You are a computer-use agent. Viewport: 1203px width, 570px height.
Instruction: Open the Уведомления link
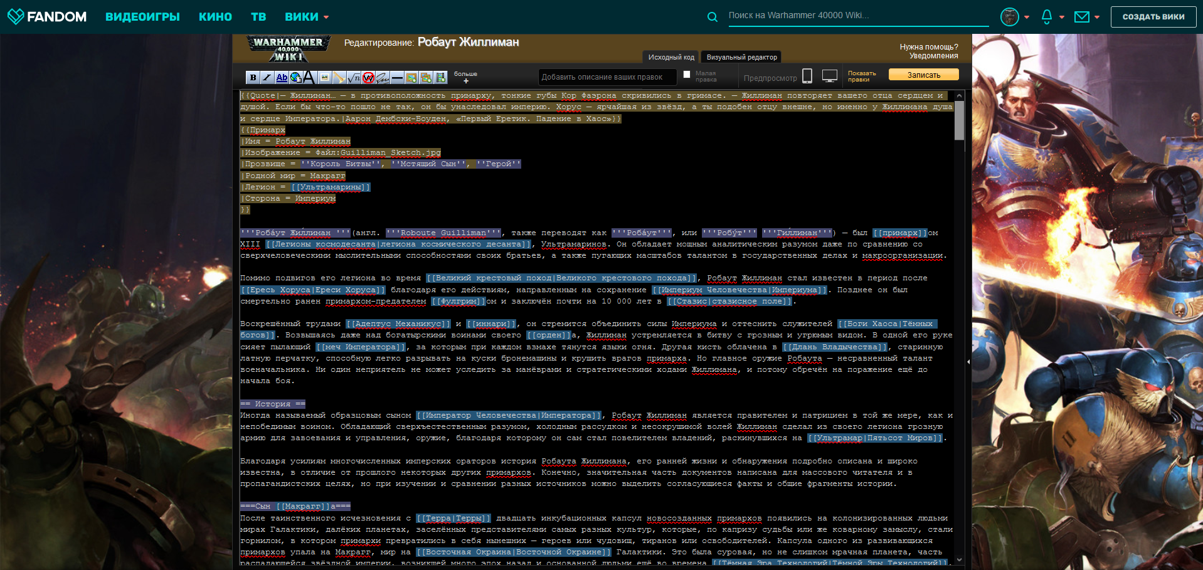pos(934,56)
